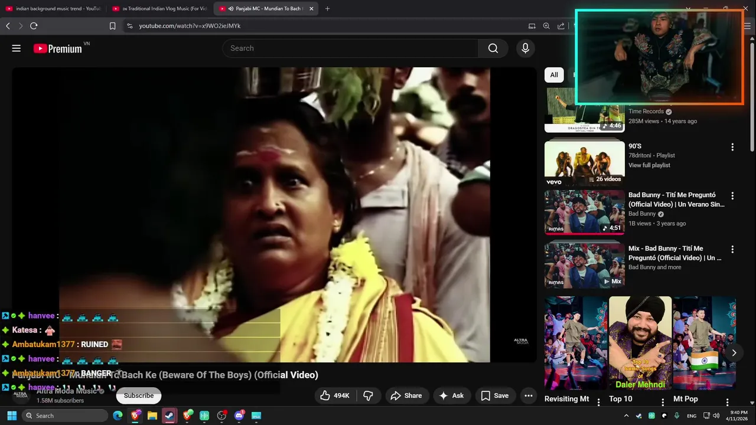Start voice search with the microphone

525,48
